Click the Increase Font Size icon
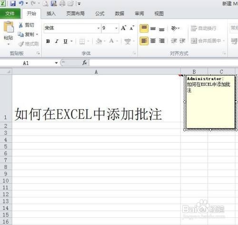This screenshot has width=238, height=225. [124, 28]
